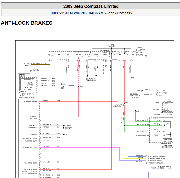Click the '2009 Jeep Compass Limited' title

point(91,6)
